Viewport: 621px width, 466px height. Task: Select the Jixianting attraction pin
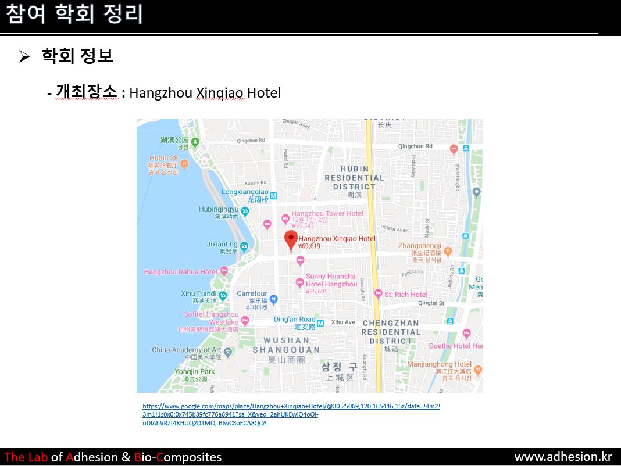pyautogui.click(x=244, y=247)
